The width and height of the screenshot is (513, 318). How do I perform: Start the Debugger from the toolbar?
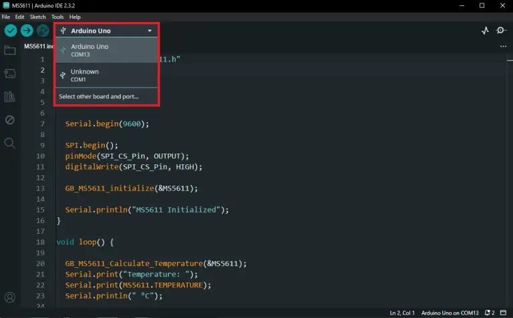[43, 31]
